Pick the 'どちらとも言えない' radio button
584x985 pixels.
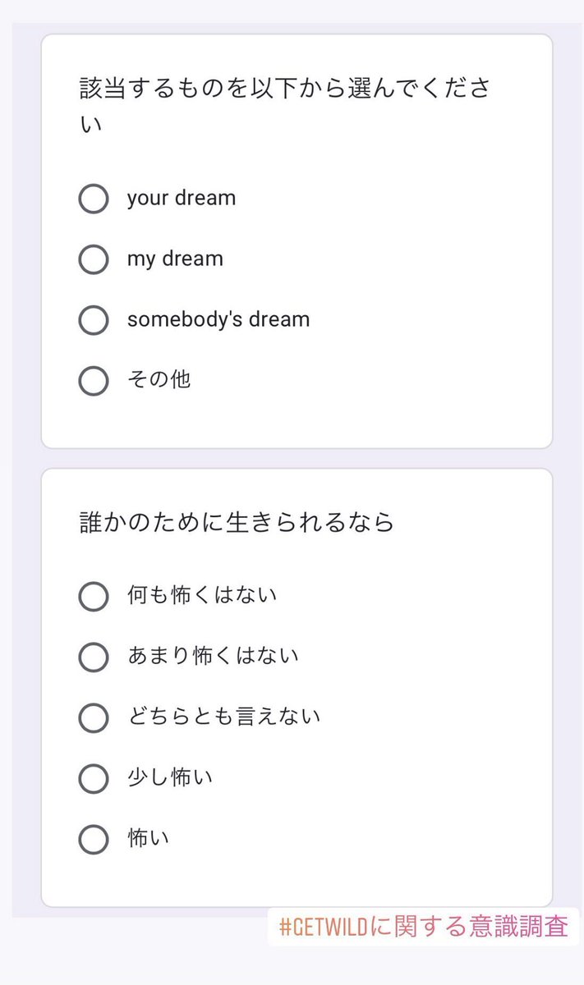[x=93, y=717]
